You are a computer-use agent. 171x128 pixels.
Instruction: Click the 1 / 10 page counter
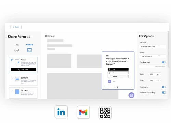(116, 87)
